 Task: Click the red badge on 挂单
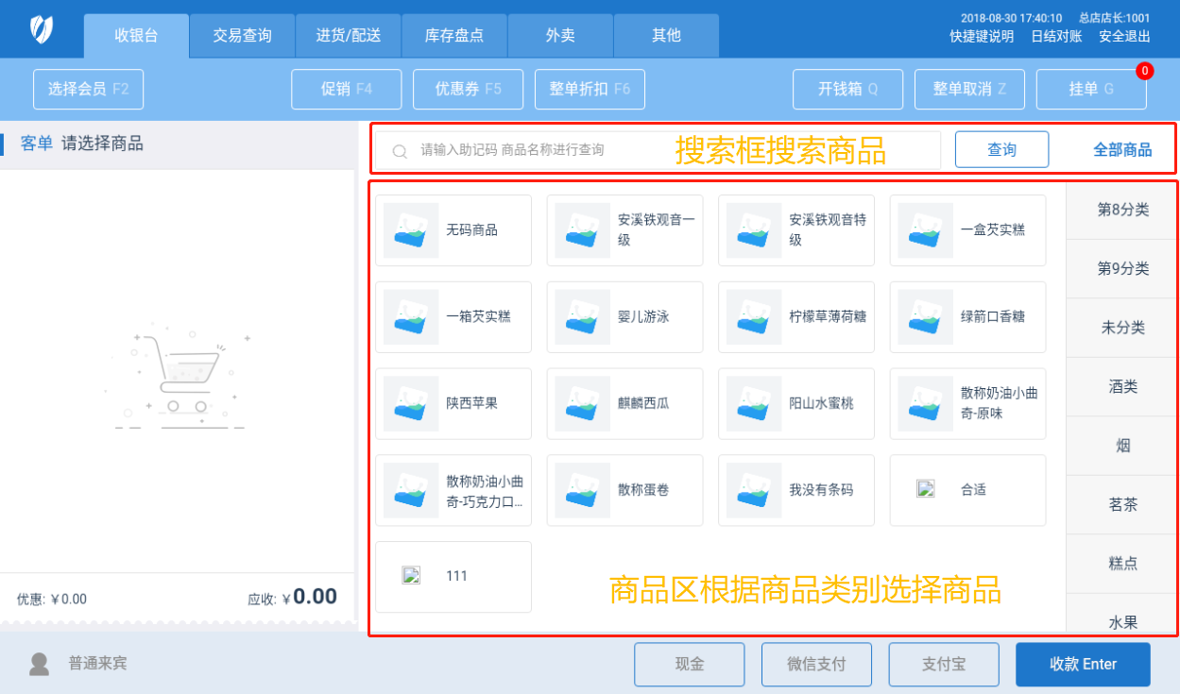pos(1144,71)
